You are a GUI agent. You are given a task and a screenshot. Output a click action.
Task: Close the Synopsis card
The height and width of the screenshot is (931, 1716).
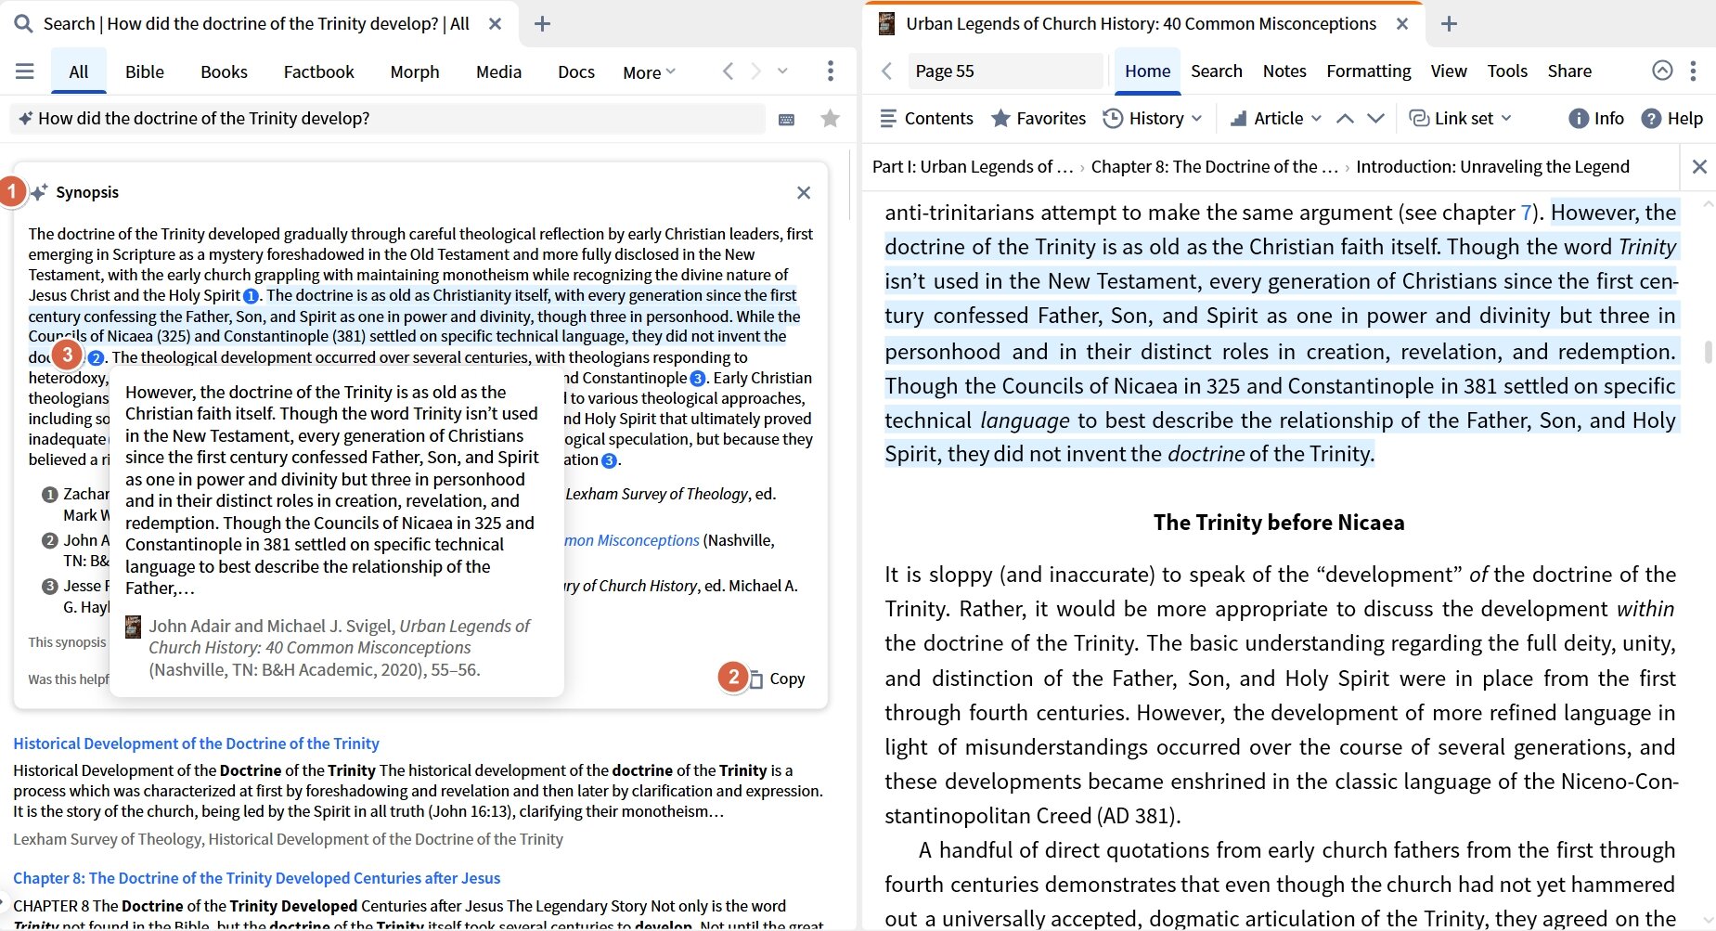pos(804,192)
